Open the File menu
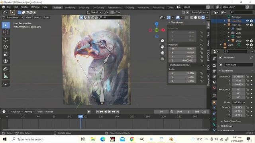 click(x=9, y=7)
